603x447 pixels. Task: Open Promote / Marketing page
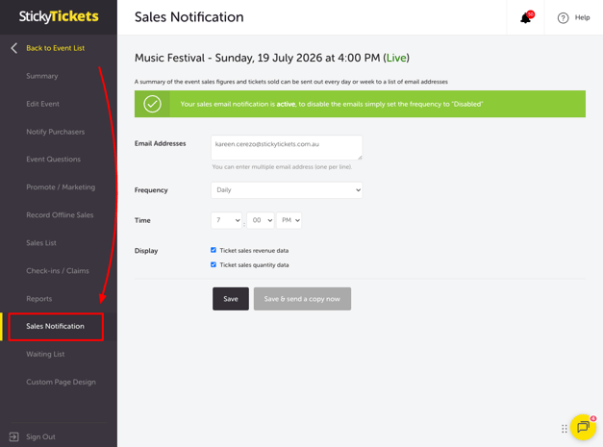tap(61, 187)
